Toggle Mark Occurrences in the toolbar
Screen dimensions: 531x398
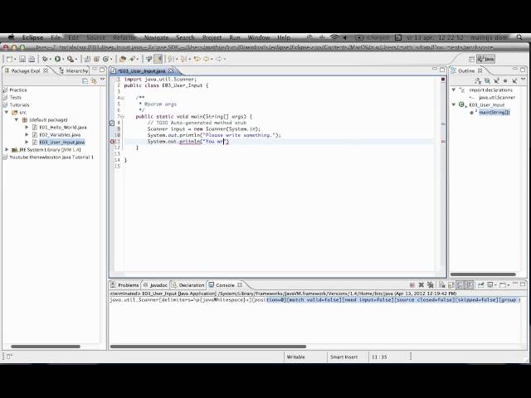[x=158, y=59]
